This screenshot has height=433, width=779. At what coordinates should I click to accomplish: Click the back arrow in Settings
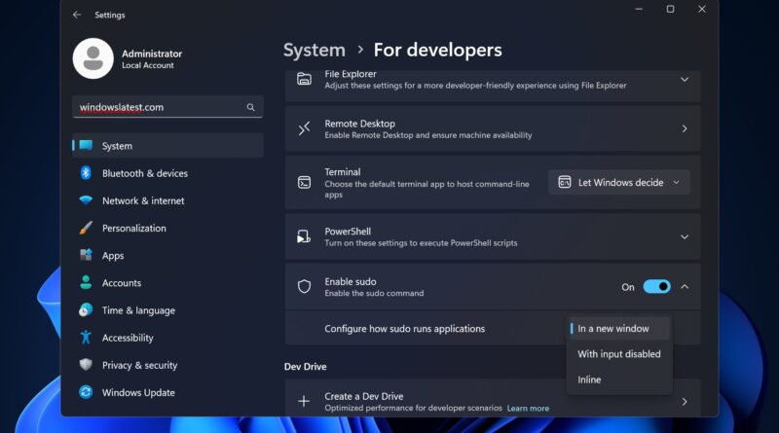77,15
